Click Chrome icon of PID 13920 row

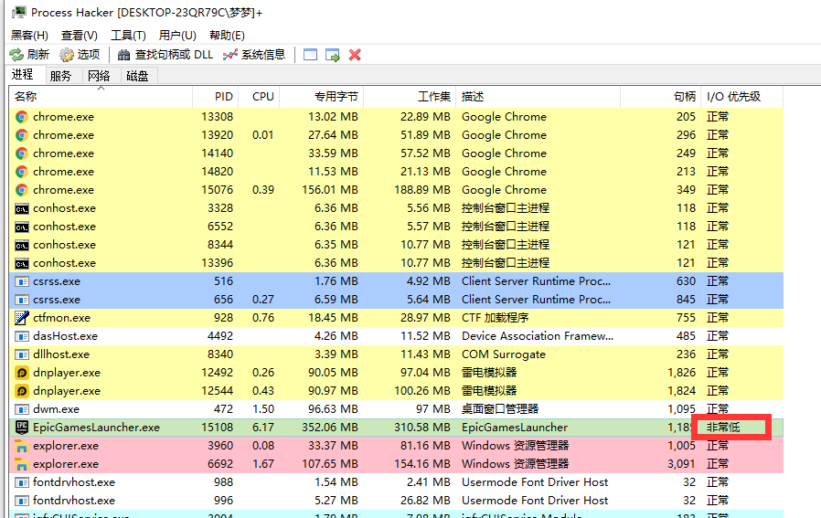[x=21, y=135]
